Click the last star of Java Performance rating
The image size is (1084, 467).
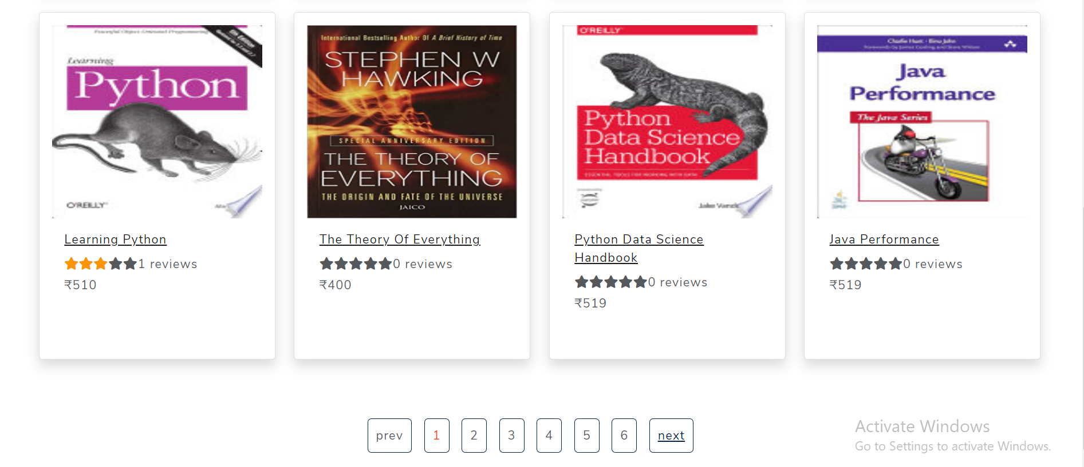pyautogui.click(x=895, y=264)
